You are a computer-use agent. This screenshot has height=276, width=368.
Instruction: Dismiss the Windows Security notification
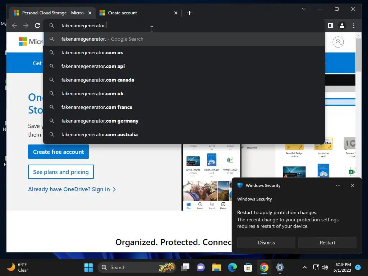266,243
